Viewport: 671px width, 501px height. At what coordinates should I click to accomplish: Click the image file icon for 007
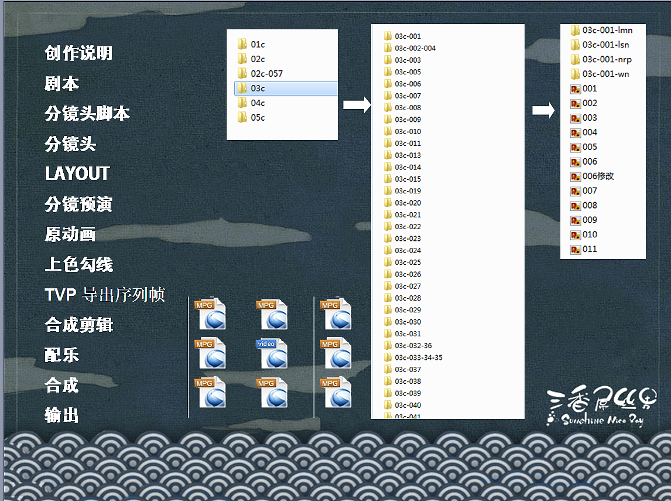click(576, 191)
